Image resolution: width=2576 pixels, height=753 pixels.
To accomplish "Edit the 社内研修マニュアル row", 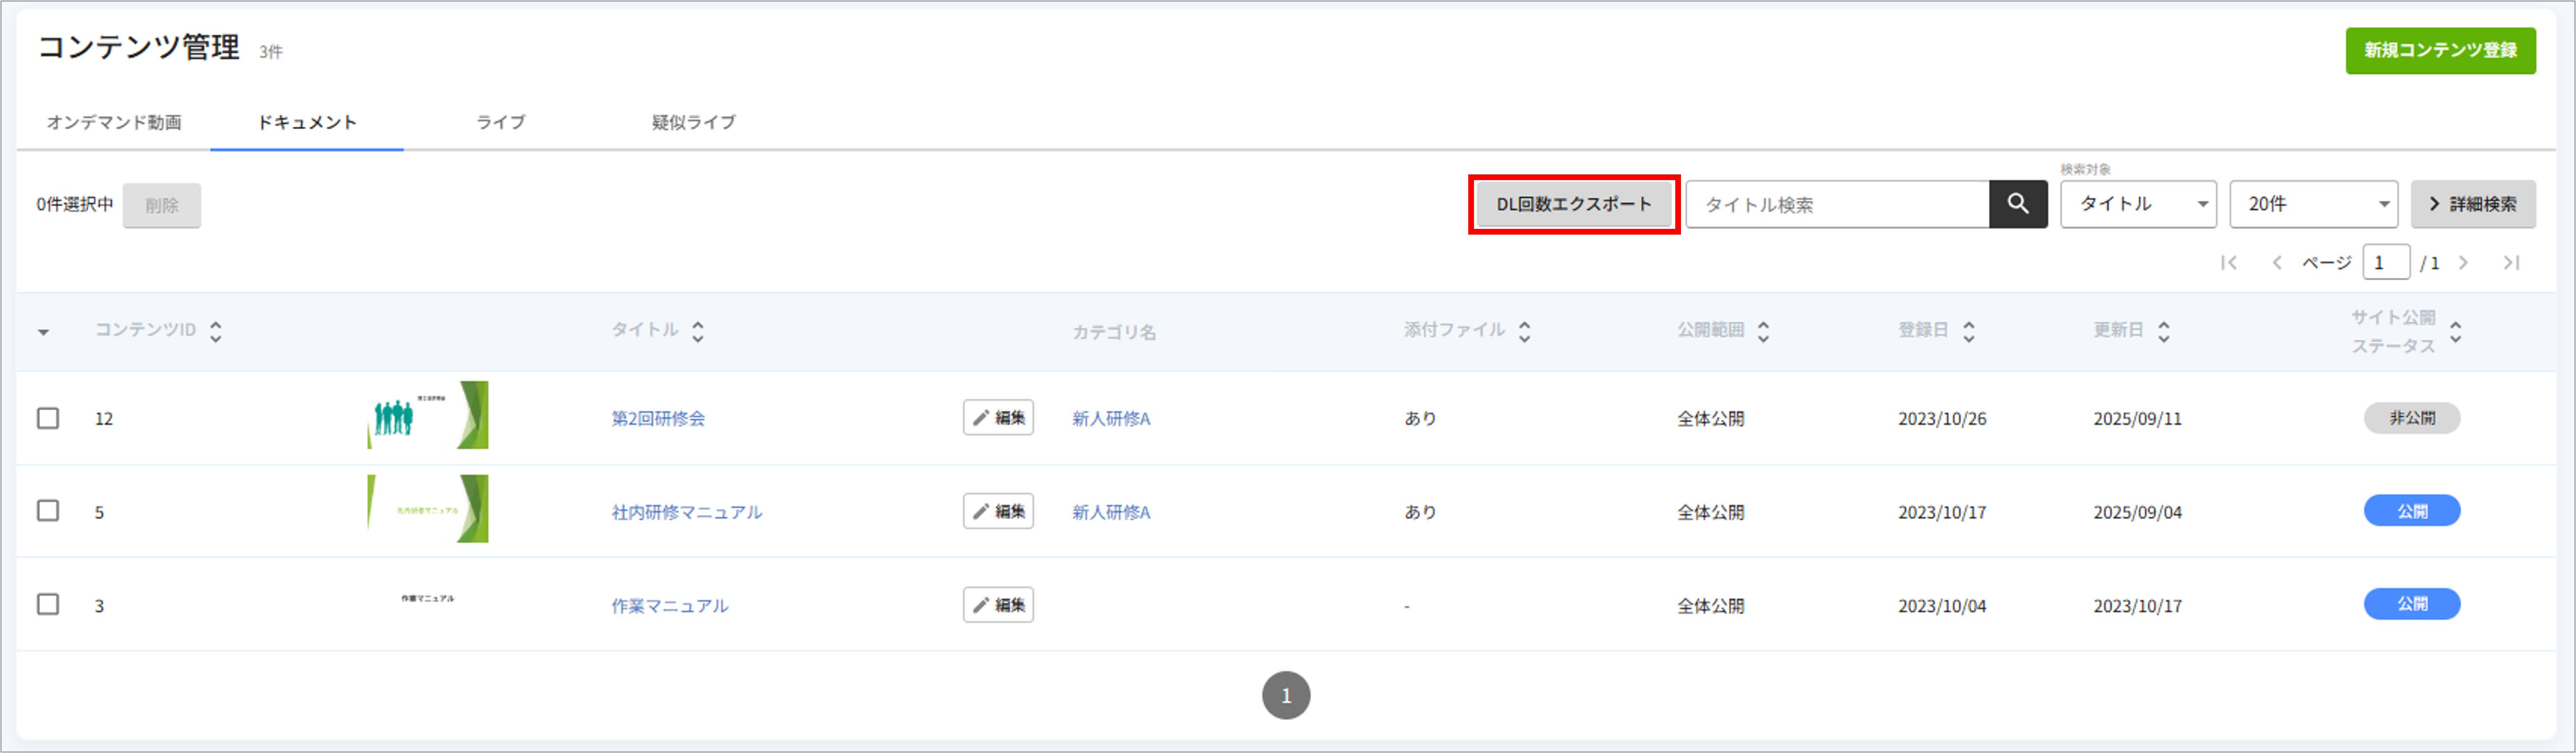I will coord(998,511).
